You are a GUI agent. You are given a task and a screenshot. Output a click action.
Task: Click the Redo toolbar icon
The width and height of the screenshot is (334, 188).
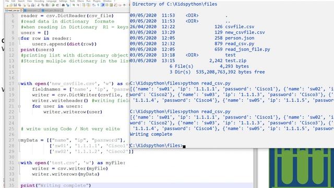click(x=57, y=5)
